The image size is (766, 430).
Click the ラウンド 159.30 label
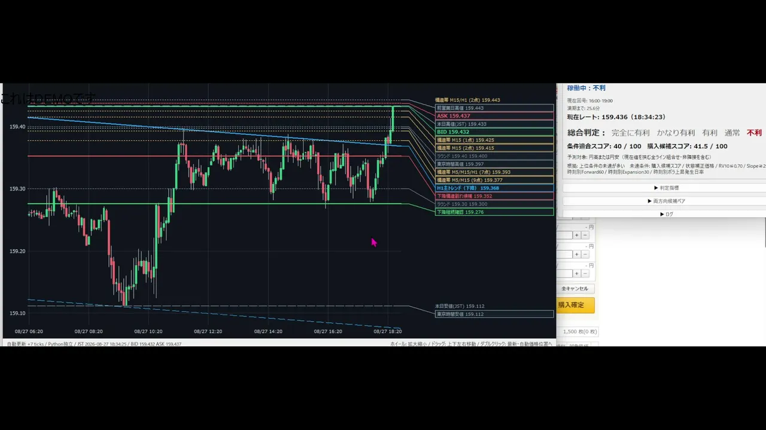point(494,204)
